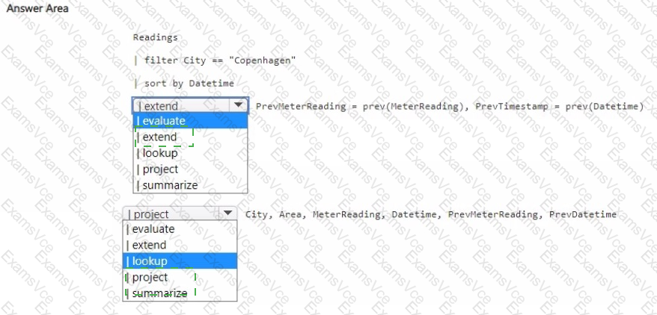
Task: Choose extend in the second dropdown list
Action: (180, 245)
